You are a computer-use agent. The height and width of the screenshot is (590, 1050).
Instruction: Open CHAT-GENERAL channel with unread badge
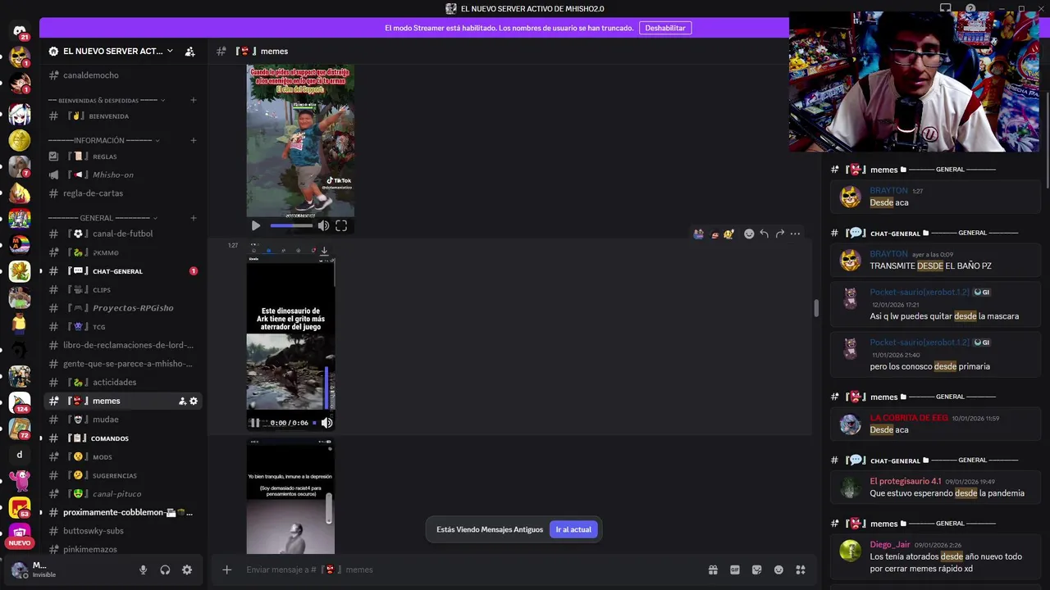click(x=122, y=271)
